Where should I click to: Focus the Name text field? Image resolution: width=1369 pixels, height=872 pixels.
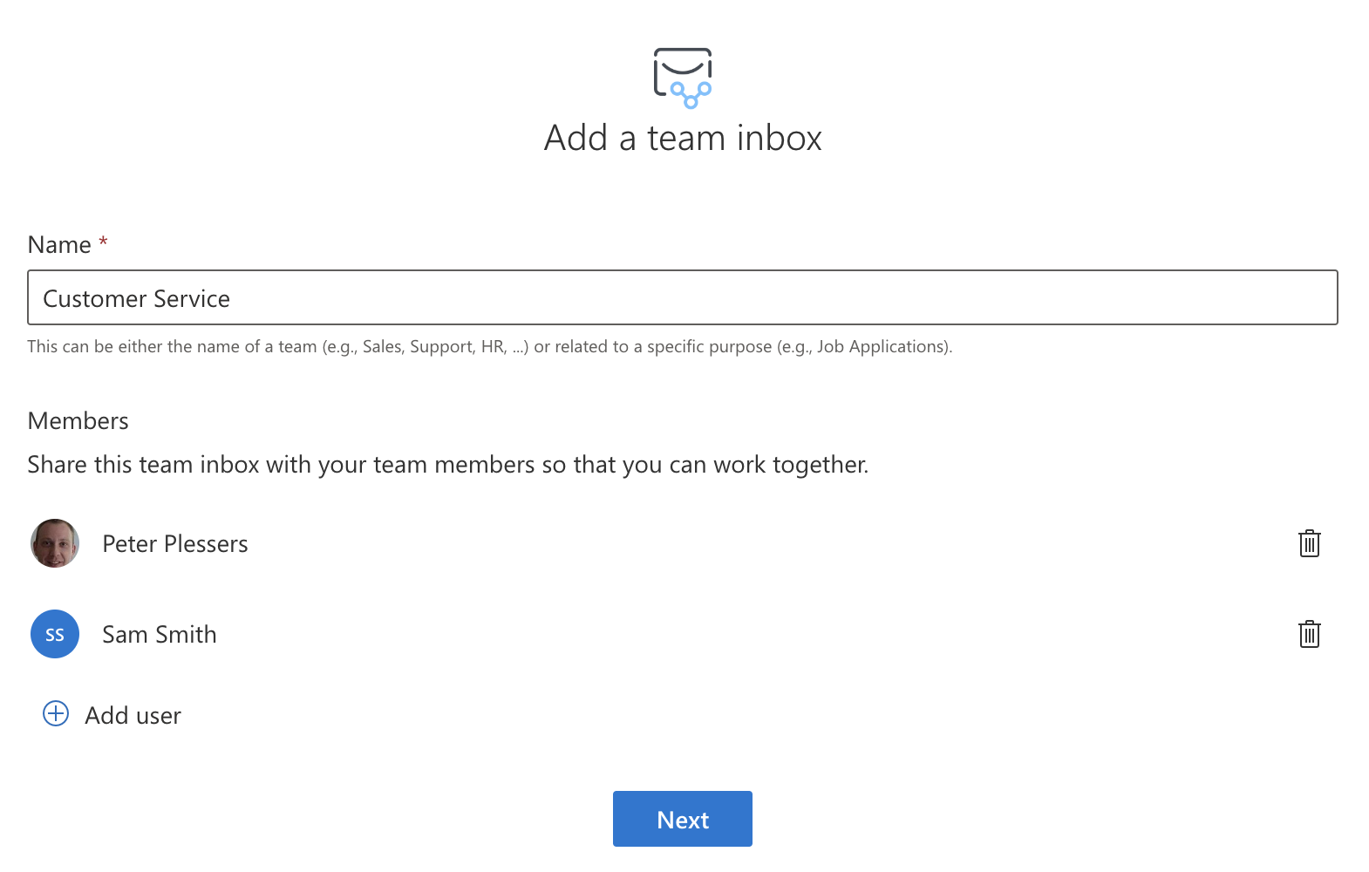pos(682,298)
